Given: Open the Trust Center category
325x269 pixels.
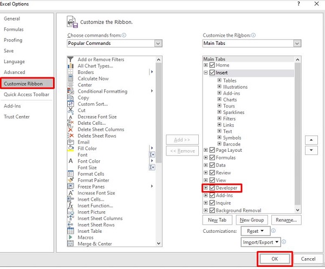Looking at the screenshot, I should [17, 117].
